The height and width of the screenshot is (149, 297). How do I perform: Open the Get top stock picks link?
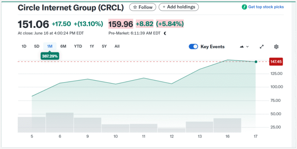pos(266,7)
